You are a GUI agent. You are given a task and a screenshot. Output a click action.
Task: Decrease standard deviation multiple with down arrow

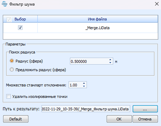(84, 86)
